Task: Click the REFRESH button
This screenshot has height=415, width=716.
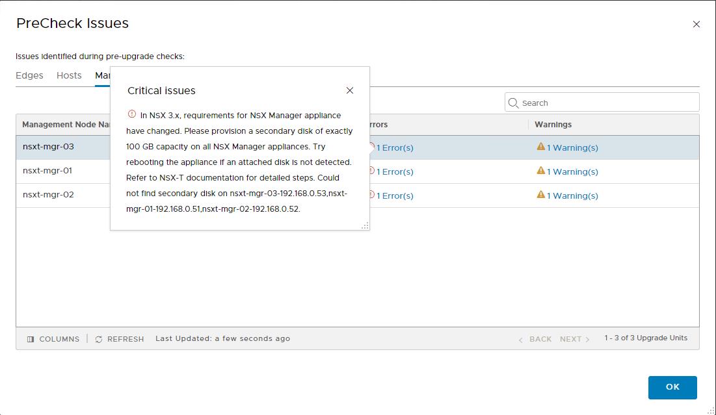Action: (x=119, y=339)
